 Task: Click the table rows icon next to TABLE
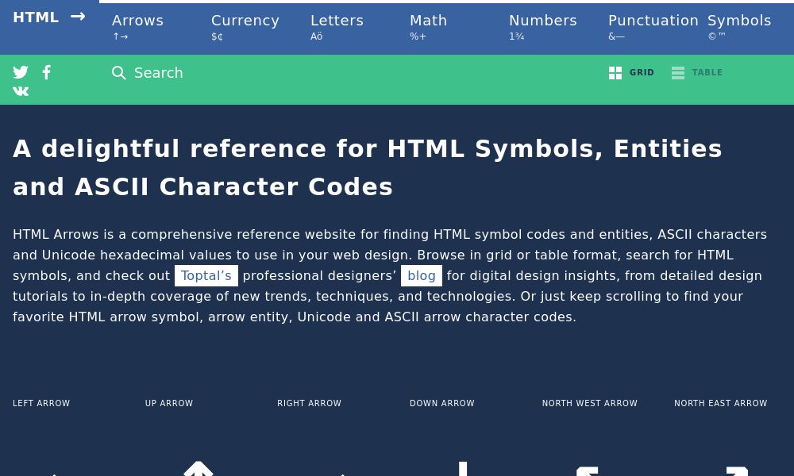click(x=678, y=72)
